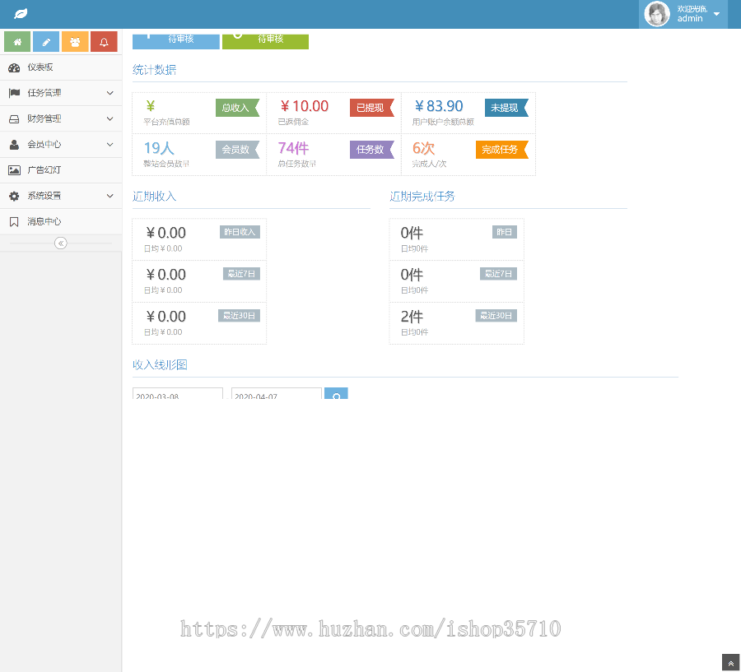741x672 pixels.
Task: Click the 2件 recent tasks value
Action: click(412, 317)
